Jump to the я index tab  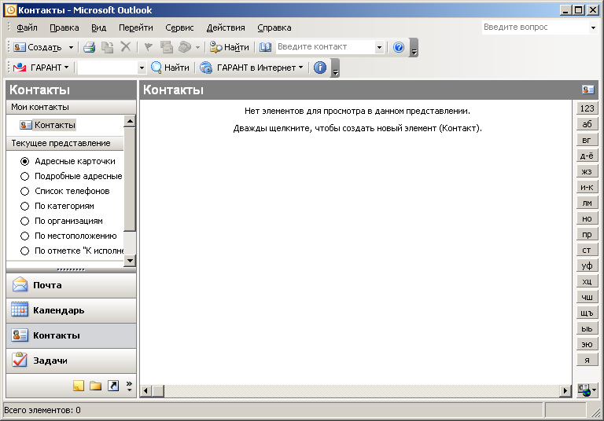coord(587,361)
